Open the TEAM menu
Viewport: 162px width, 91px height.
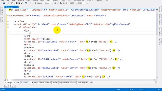click(42, 1)
